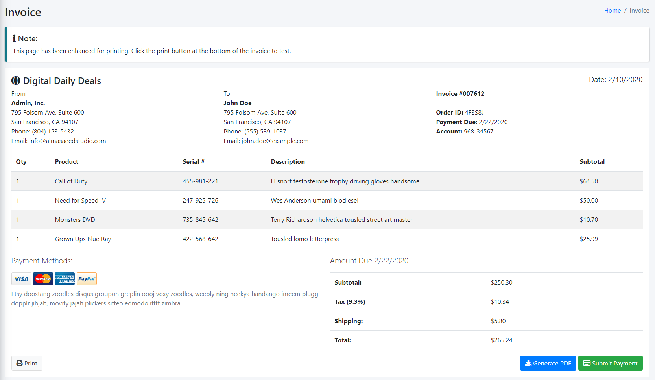Click the globe icon beside Digital Daily Deals
Screen dimensions: 655x380
[16, 80]
